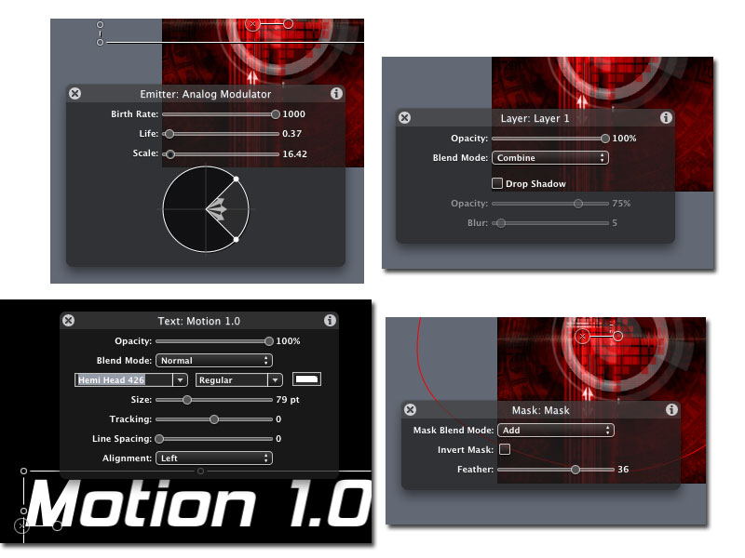Click Layer 1 Opacity slider handle
The height and width of the screenshot is (558, 745).
[x=604, y=139]
